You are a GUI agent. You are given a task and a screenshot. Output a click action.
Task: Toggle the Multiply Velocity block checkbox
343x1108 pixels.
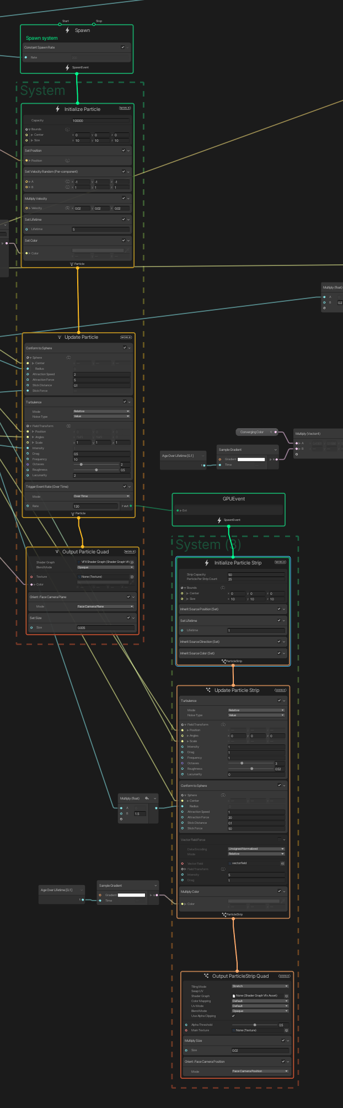(x=124, y=198)
